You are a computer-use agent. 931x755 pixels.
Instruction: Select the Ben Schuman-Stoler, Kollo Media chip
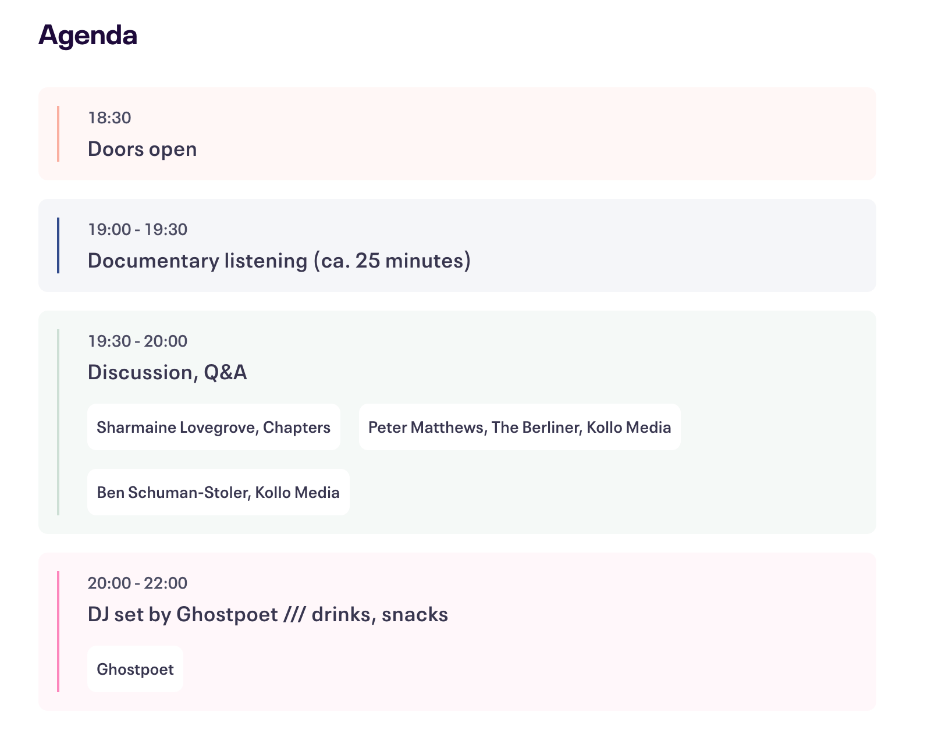click(x=218, y=492)
